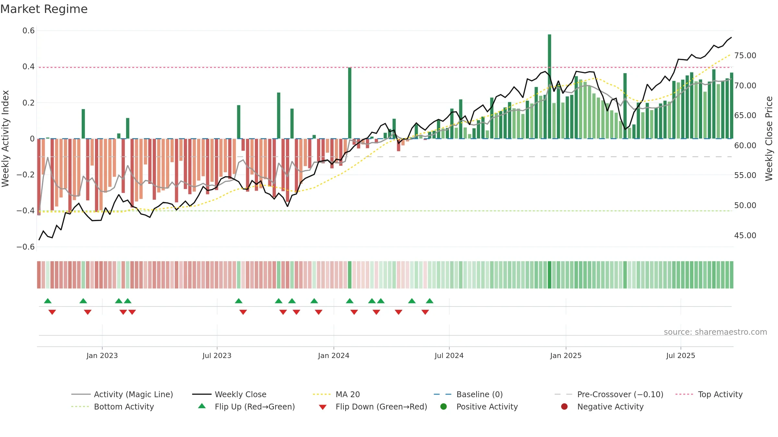Click the first red regime strip cell
Image resolution: width=778 pixels, height=437 pixels.
point(39,275)
